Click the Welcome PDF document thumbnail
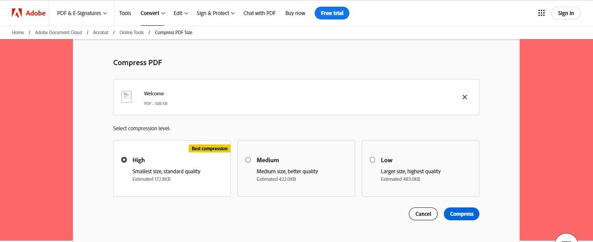 coord(127,97)
